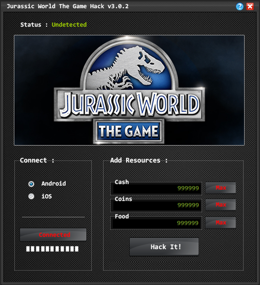The height and width of the screenshot is (285, 260).
Task: Click the Jurassic World wordmark
Action: point(129,105)
